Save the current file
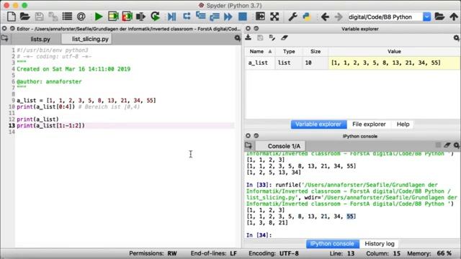The image size is (461, 259). [39, 17]
